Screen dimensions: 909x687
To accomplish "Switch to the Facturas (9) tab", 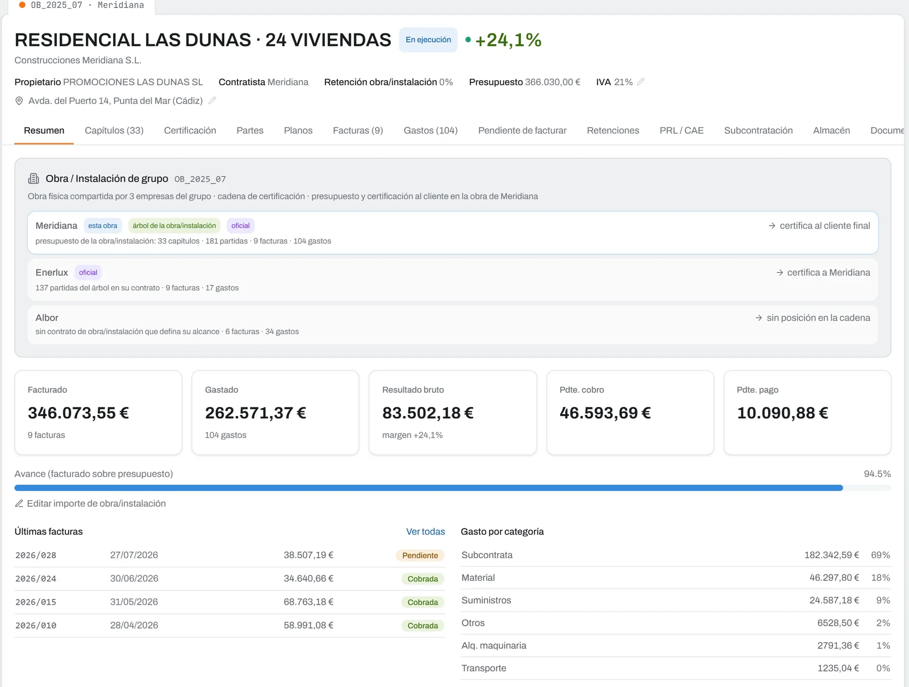I will pos(358,131).
